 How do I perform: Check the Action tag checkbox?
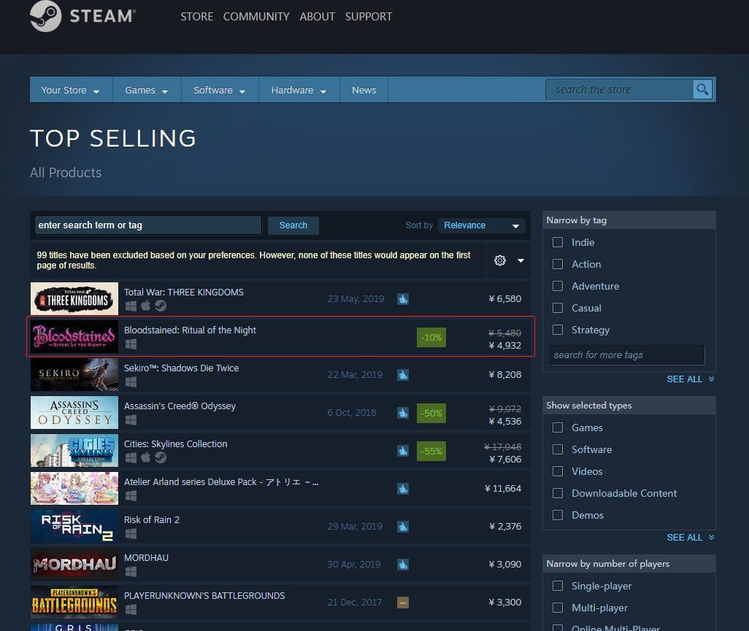558,264
